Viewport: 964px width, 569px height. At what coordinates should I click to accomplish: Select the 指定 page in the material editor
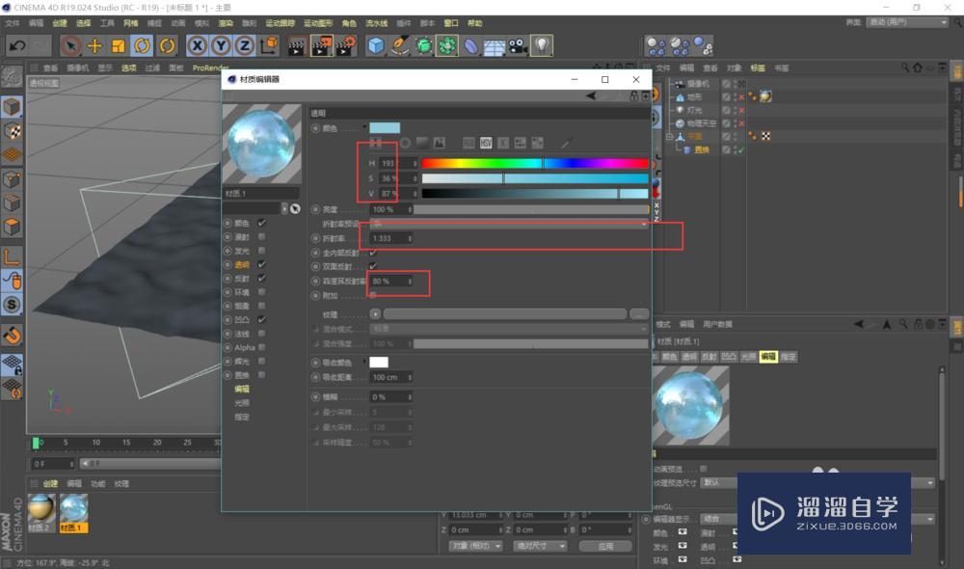coord(242,417)
